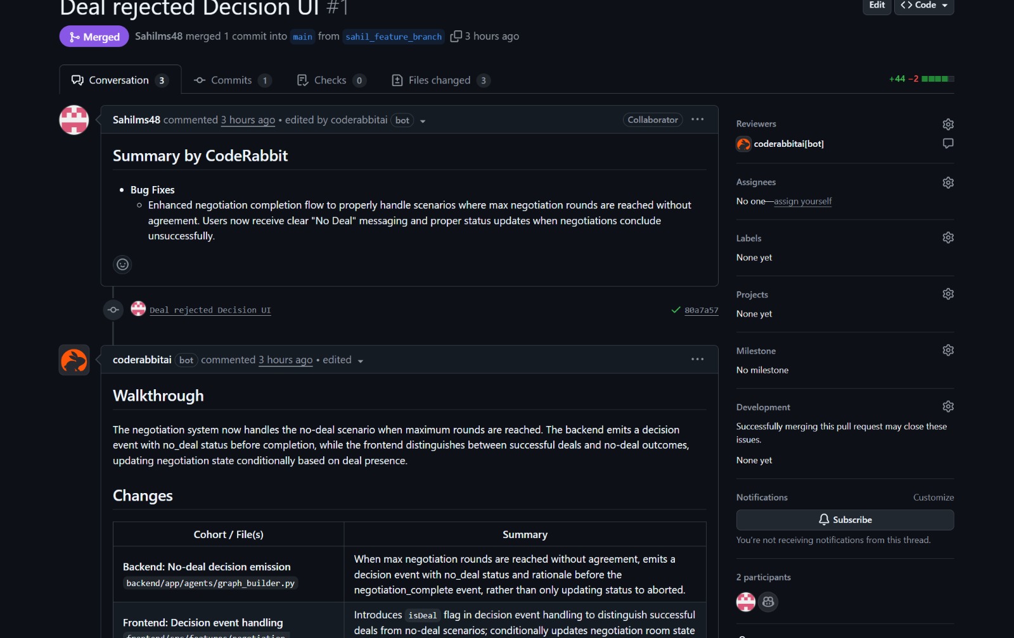Click the Customize notifications link
Viewport: 1014px width, 638px height.
point(934,497)
